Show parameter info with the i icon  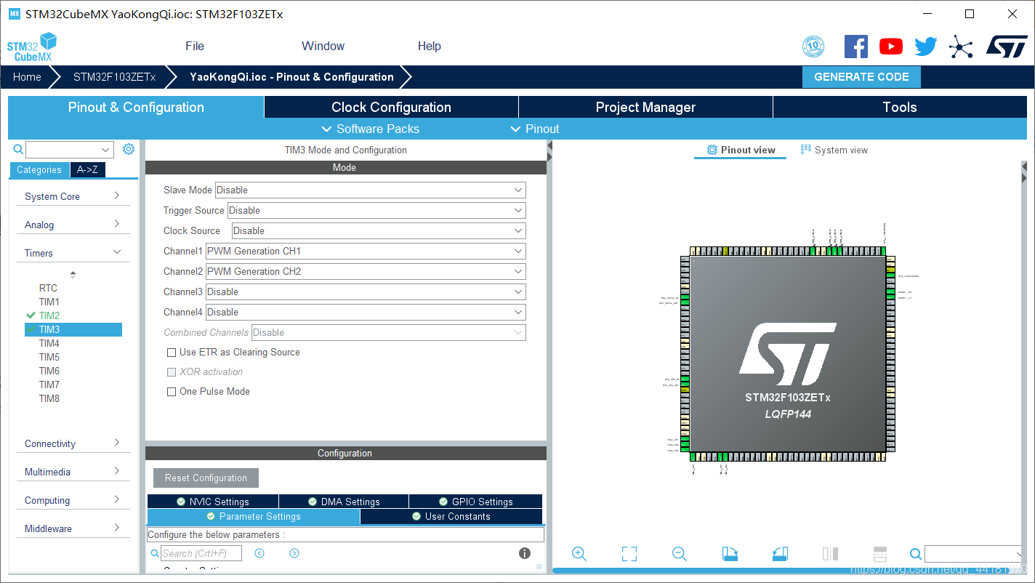coord(525,553)
